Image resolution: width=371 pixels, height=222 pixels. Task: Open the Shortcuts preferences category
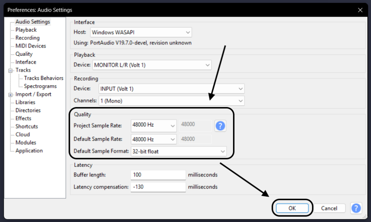pos(26,127)
